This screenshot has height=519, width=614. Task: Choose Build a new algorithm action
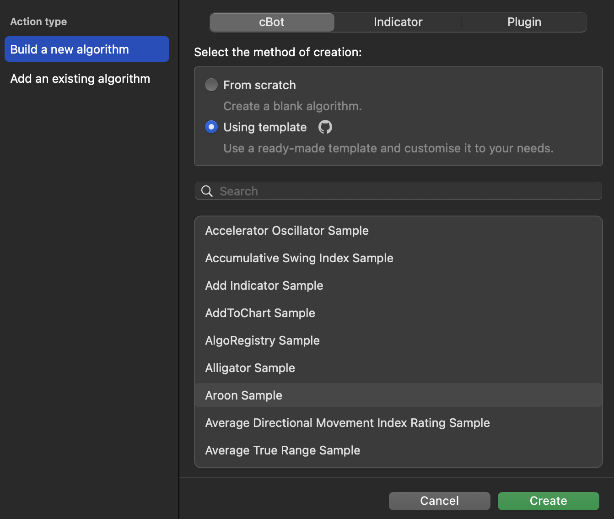[87, 49]
